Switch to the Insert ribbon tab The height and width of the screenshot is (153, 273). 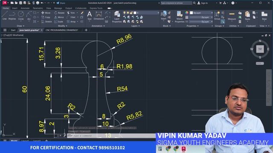click(x=15, y=8)
